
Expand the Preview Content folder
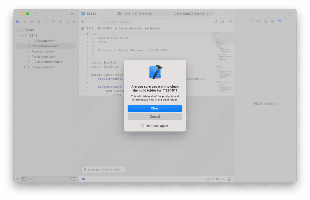click(x=25, y=67)
